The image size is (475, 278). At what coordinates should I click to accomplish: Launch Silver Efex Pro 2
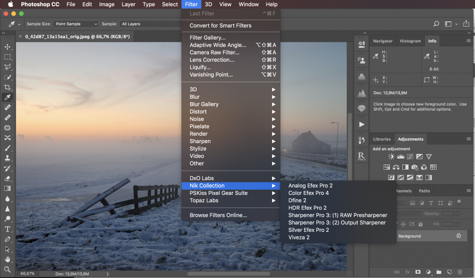tap(338, 230)
